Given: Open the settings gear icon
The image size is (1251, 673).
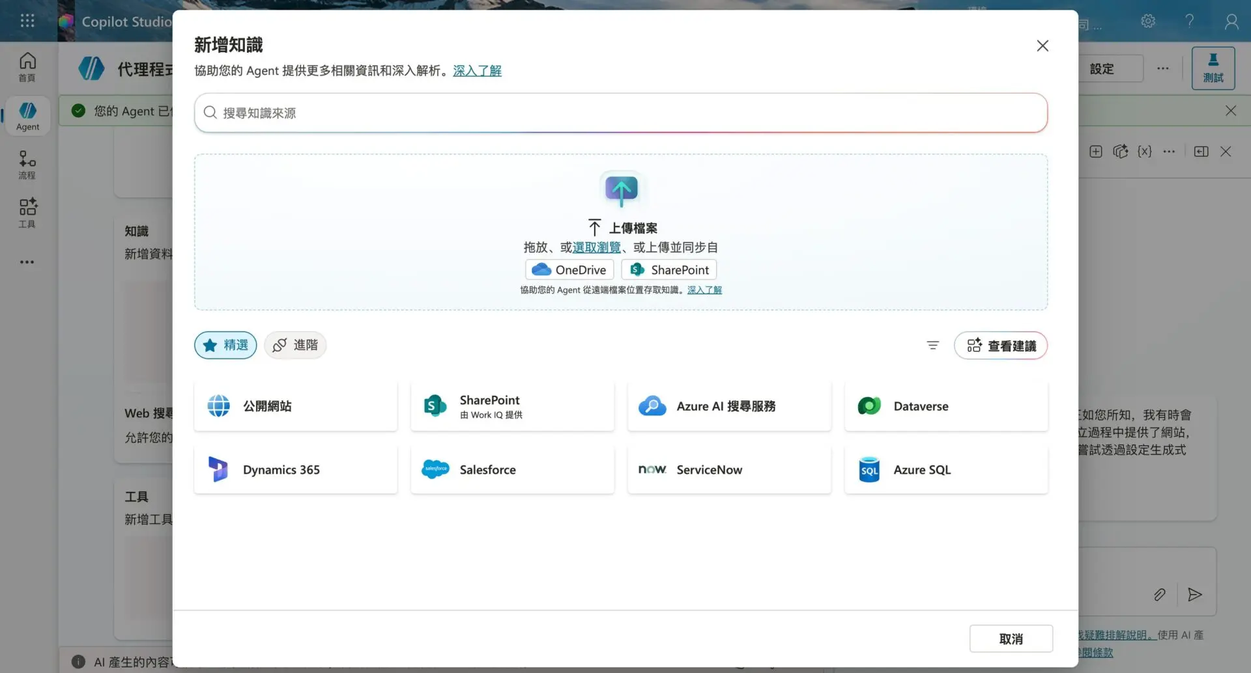Looking at the screenshot, I should (1148, 21).
